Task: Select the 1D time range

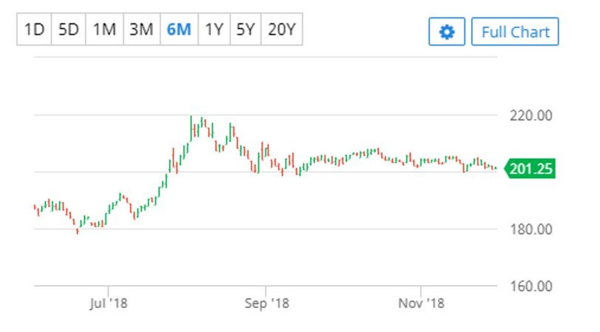Action: point(34,29)
